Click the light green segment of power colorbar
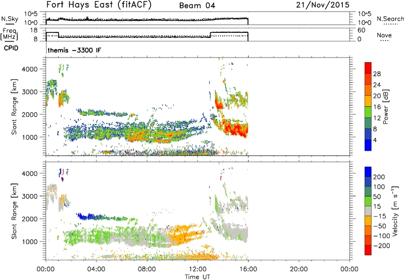 (x=368, y=112)
